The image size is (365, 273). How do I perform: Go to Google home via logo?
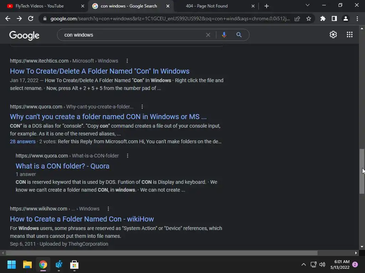tap(24, 35)
